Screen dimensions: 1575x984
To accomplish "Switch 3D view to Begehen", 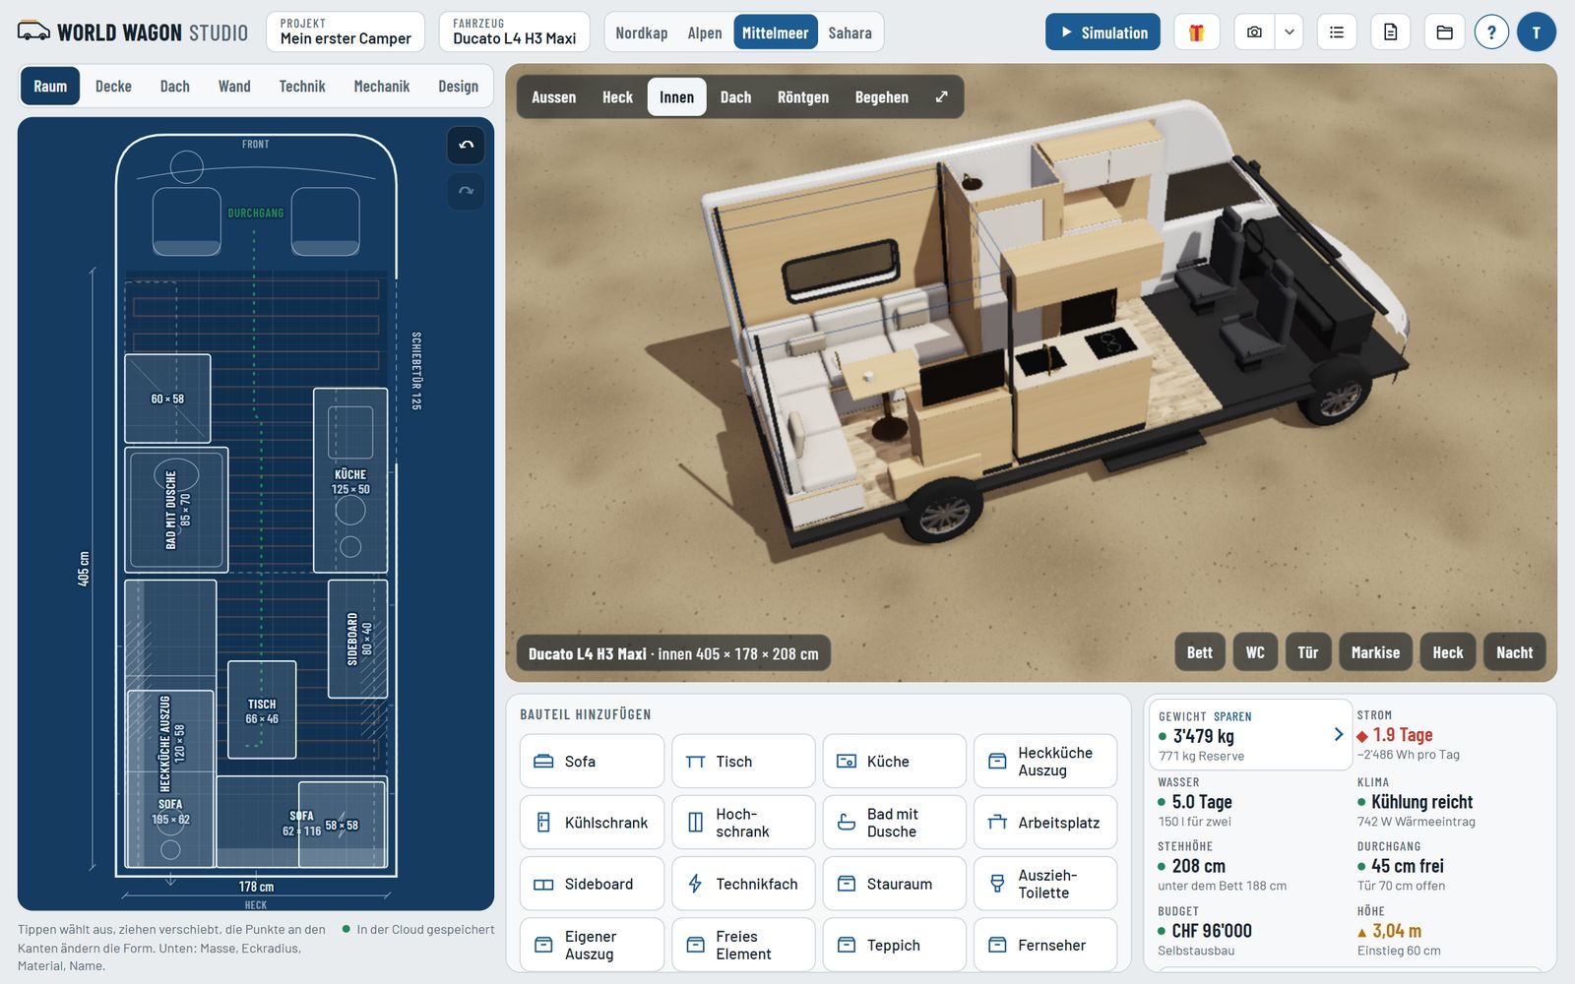I will pyautogui.click(x=882, y=96).
